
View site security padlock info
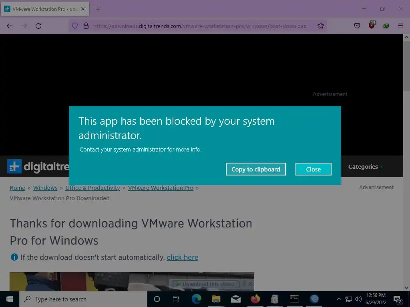pos(86,26)
